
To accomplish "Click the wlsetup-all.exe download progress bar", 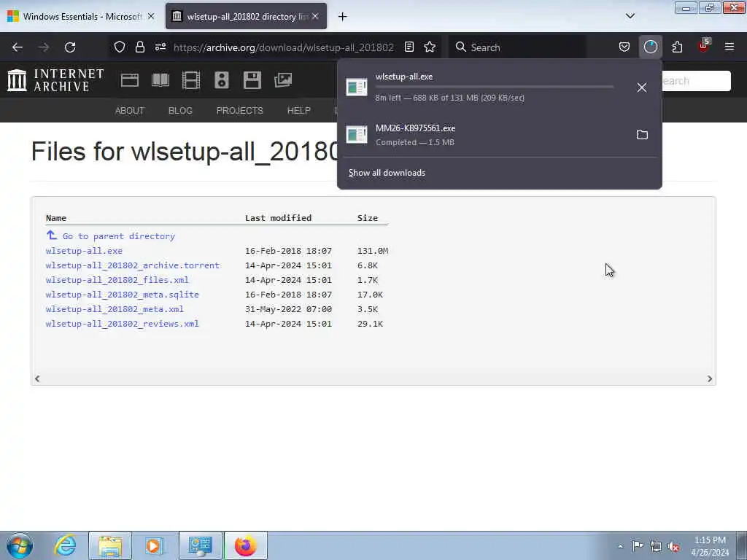I will 494,87.
